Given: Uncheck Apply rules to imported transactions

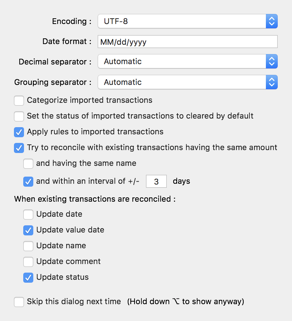Looking at the screenshot, I should pyautogui.click(x=19, y=132).
